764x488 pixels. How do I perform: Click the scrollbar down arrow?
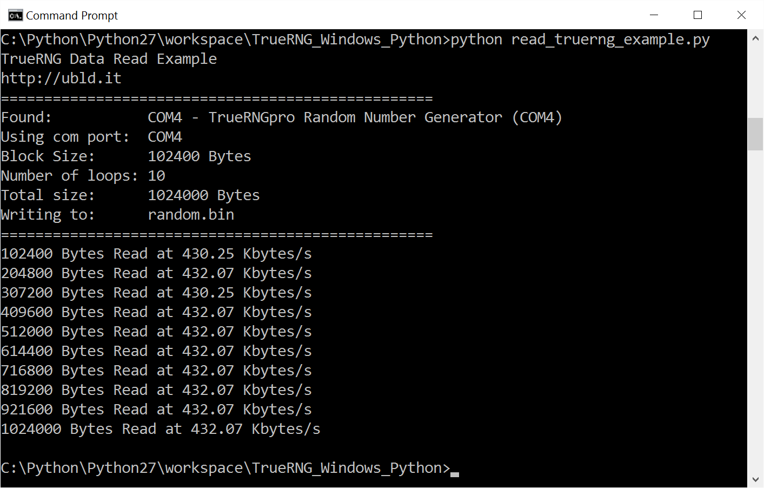755,479
